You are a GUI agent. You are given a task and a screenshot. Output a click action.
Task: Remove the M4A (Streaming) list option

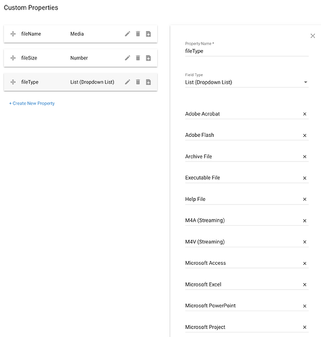(x=305, y=220)
